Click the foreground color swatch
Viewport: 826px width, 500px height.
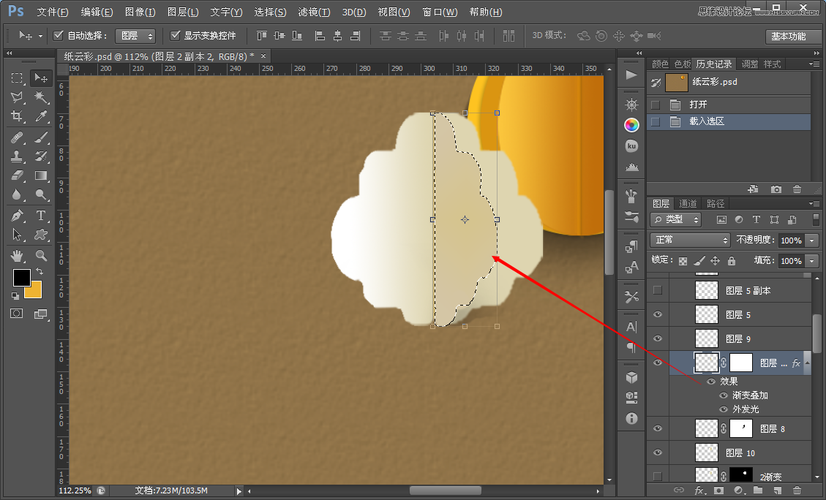pos(22,277)
